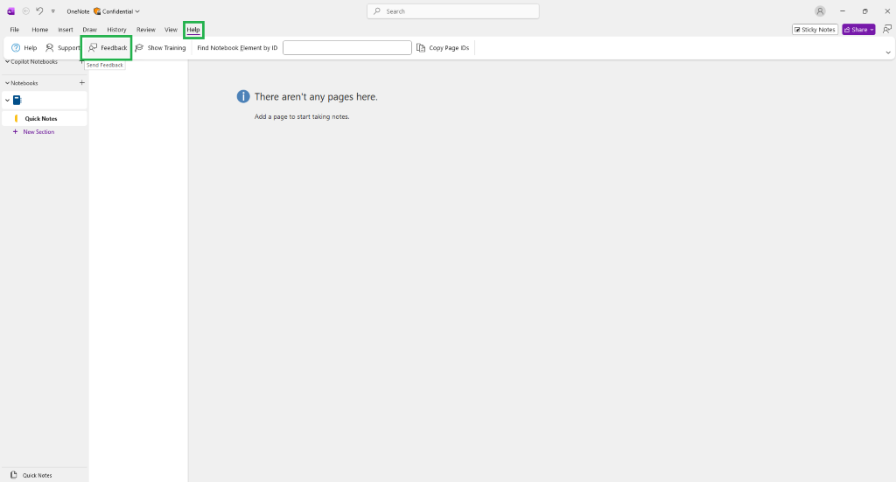Open the File menu
Screen dimensions: 896x482
(15, 30)
